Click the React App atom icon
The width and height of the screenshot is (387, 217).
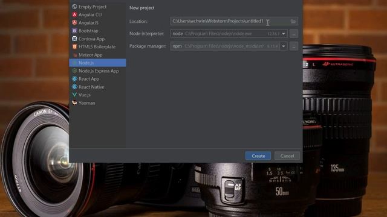74,79
